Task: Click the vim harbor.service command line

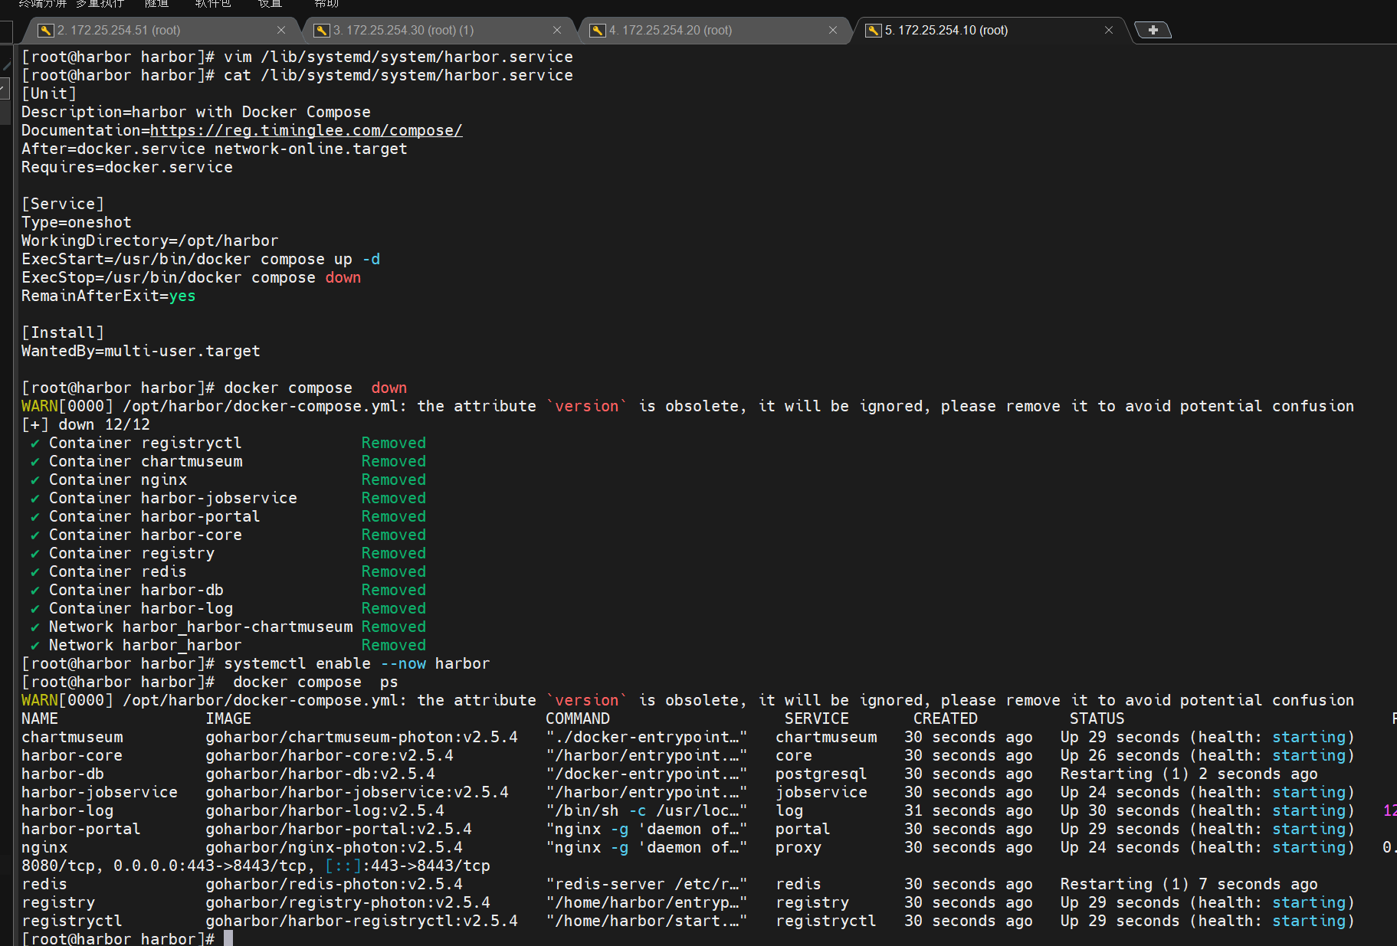Action: (297, 57)
